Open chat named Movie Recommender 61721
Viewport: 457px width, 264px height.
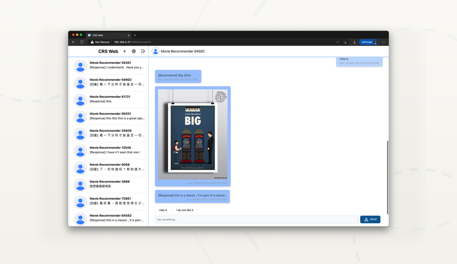tap(109, 100)
